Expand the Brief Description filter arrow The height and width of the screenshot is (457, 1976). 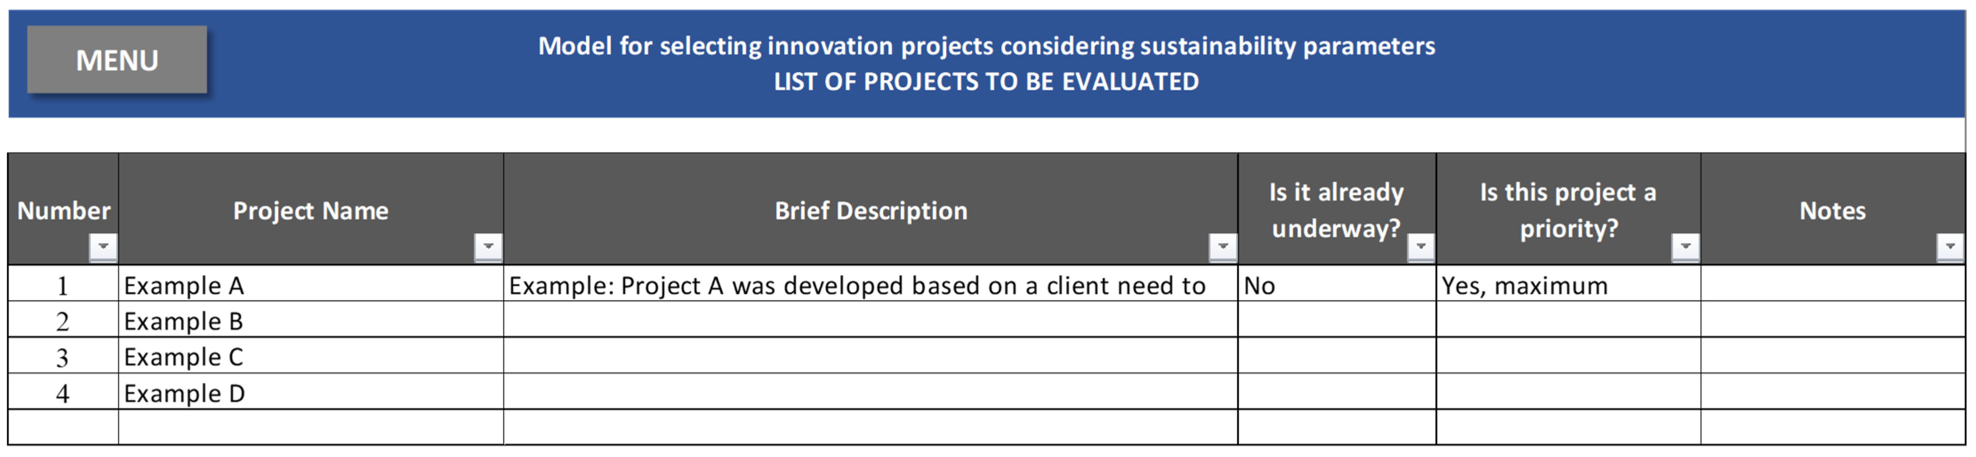point(1223,246)
